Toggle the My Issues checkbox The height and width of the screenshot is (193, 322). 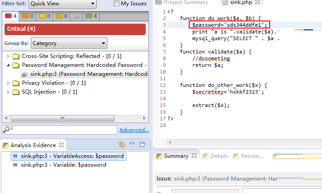coord(117,4)
